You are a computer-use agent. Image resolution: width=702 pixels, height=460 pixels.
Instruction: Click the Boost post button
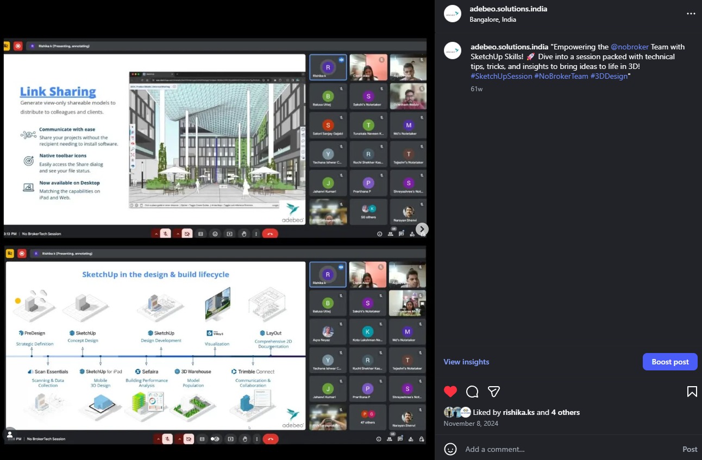tap(669, 362)
